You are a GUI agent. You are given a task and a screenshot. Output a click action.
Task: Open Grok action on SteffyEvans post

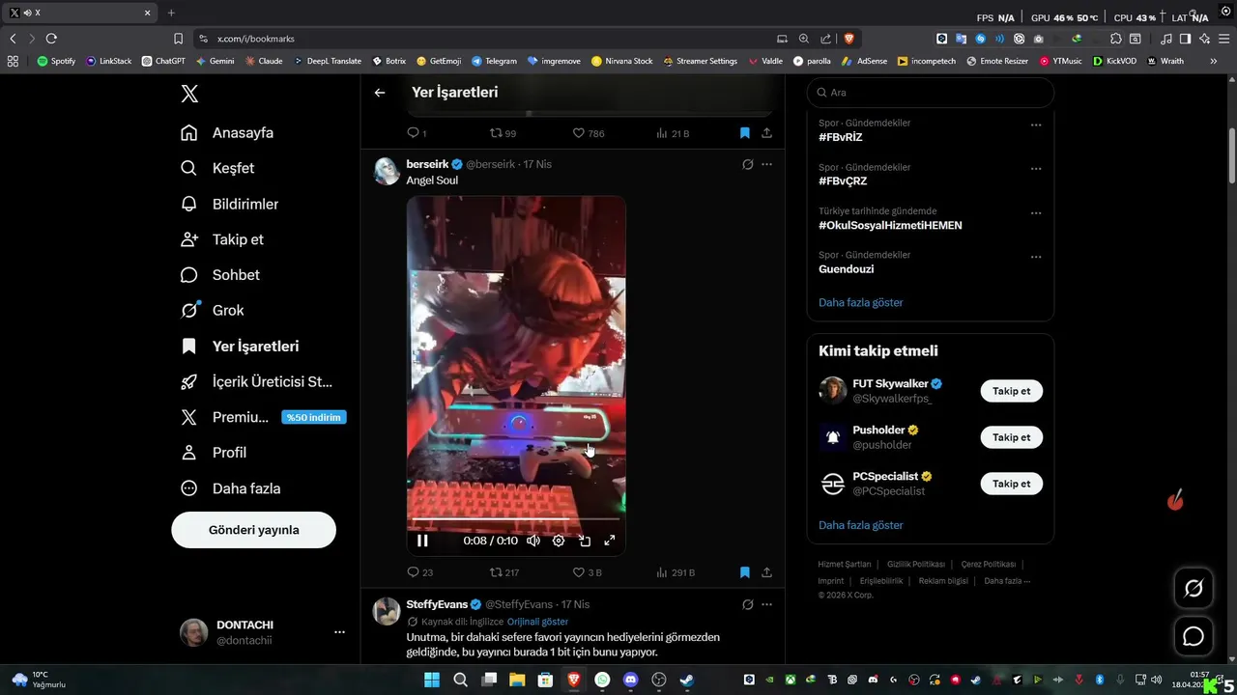coord(747,604)
